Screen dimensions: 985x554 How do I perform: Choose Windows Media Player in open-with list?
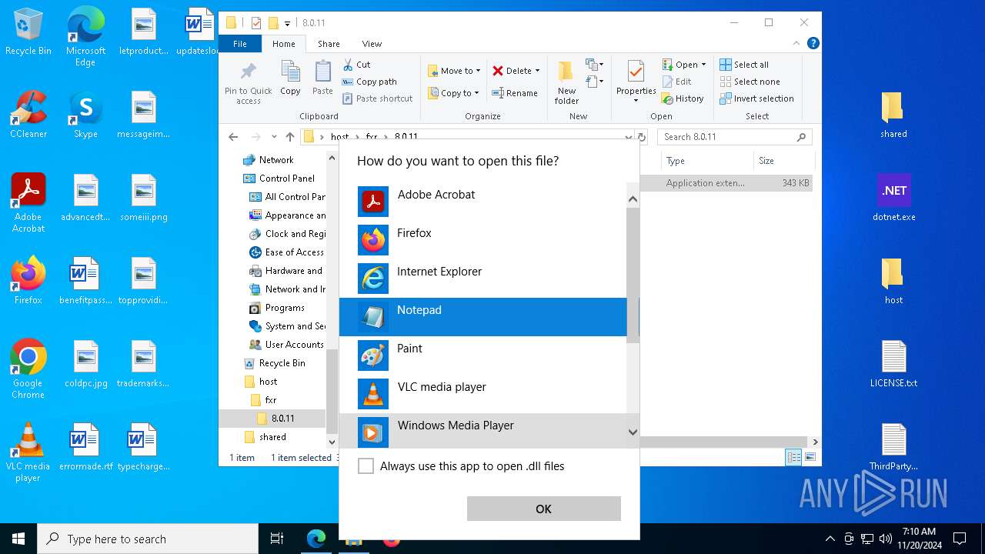coord(483,431)
